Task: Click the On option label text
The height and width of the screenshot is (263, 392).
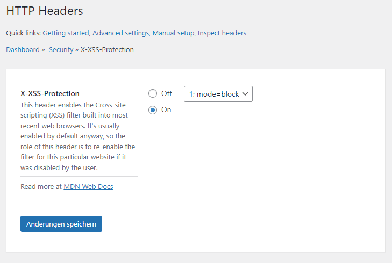Action: pyautogui.click(x=166, y=109)
